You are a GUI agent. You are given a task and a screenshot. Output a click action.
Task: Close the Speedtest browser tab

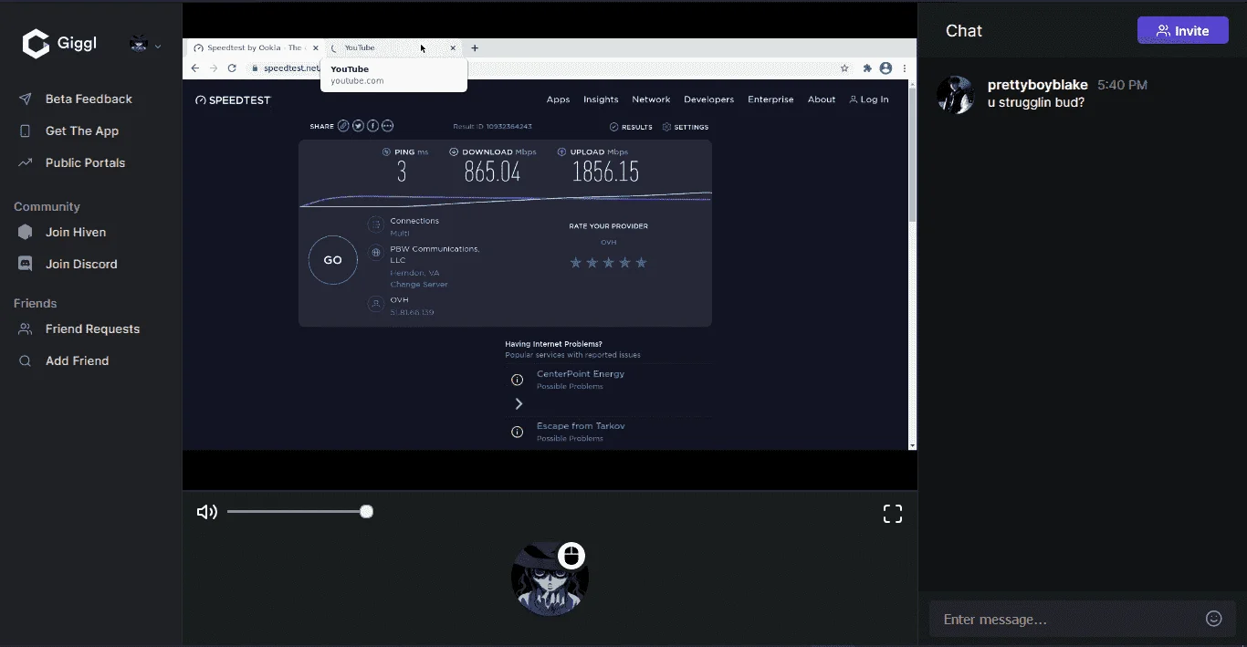[x=317, y=47]
